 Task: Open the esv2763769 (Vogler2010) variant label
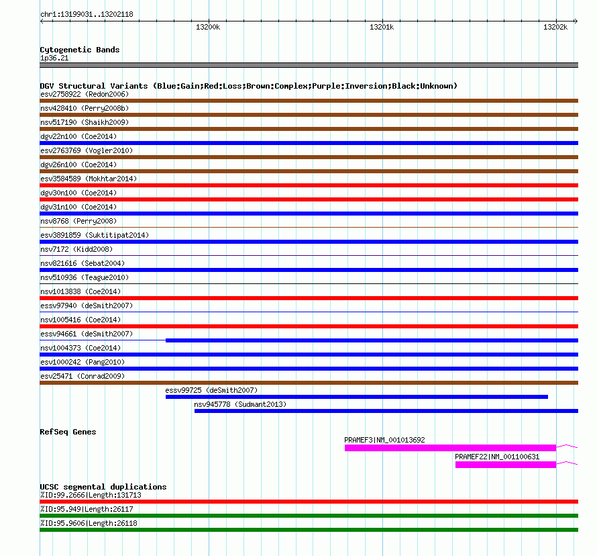(x=87, y=150)
